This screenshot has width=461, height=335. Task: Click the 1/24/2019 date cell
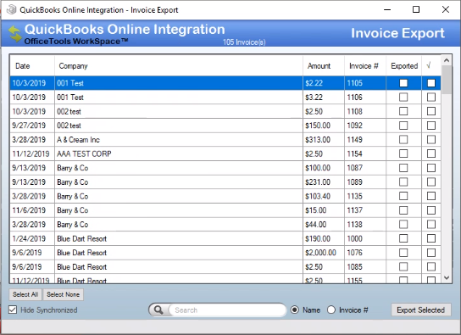click(32, 238)
